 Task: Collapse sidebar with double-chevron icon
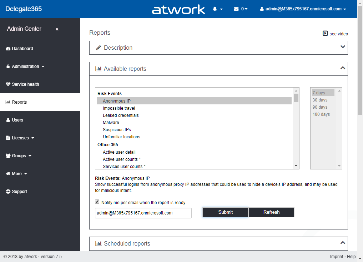(57, 29)
